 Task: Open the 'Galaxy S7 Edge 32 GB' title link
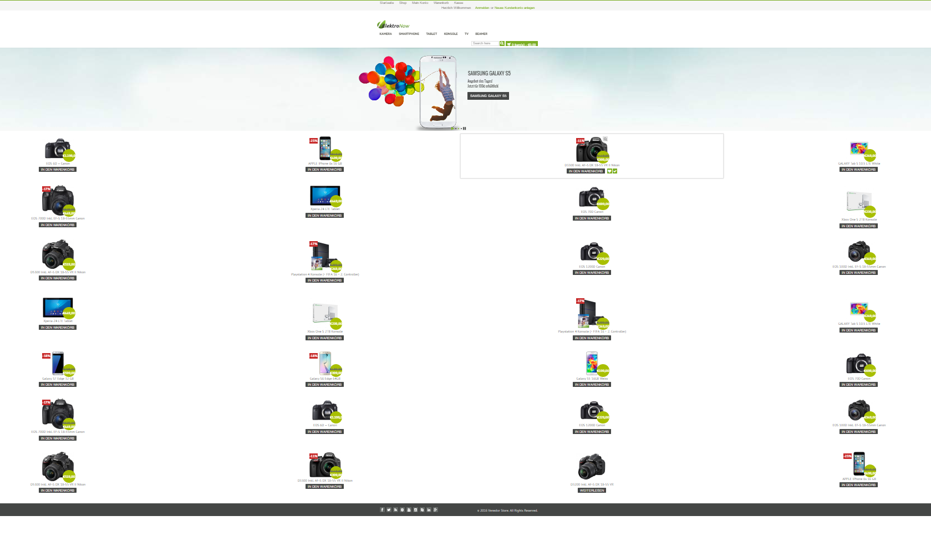(58, 379)
